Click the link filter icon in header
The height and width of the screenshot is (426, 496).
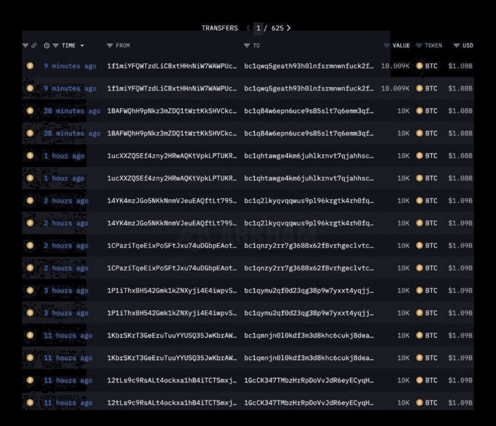[x=34, y=46]
